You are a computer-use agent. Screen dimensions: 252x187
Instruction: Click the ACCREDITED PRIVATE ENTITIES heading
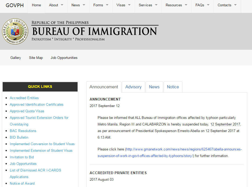pyautogui.click(x=118, y=173)
